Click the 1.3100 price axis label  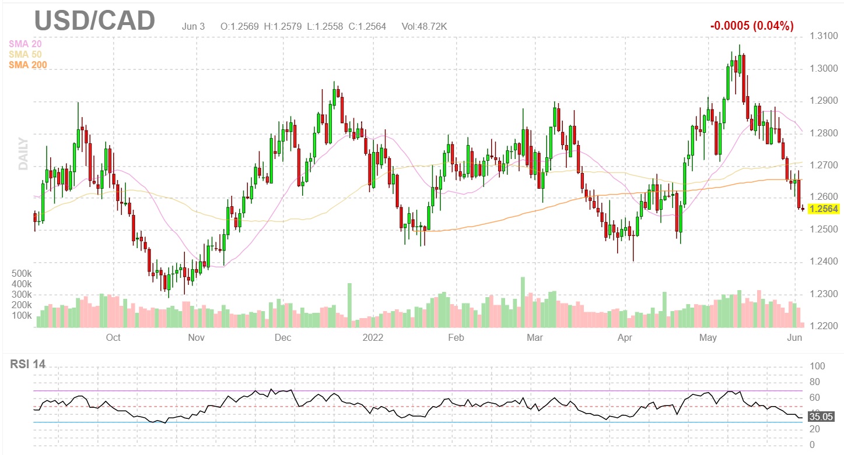pyautogui.click(x=824, y=37)
